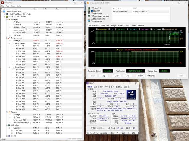Click the icon beside Stress cache

89,13
